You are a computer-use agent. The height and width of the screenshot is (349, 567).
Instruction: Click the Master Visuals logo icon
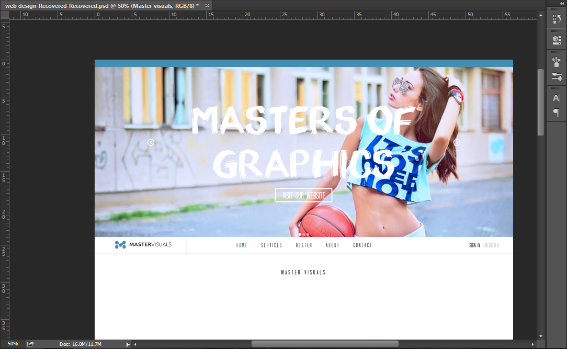tap(120, 244)
